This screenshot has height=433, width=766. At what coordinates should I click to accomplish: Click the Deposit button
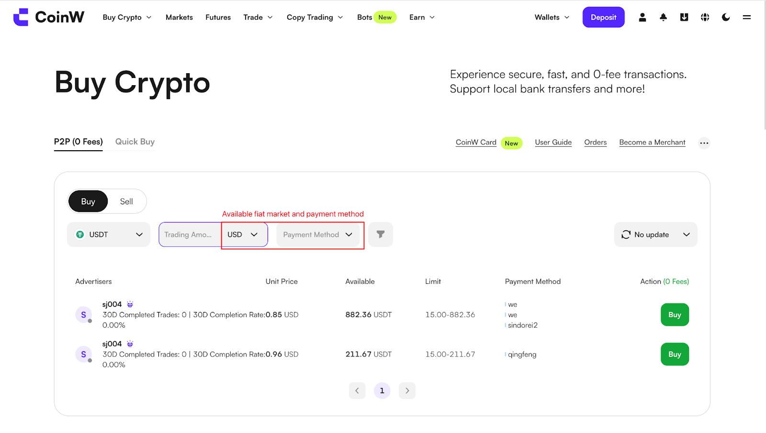[603, 17]
